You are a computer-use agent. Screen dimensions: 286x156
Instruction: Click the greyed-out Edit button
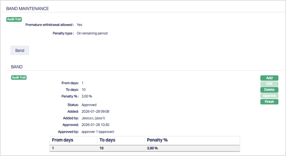(269, 84)
